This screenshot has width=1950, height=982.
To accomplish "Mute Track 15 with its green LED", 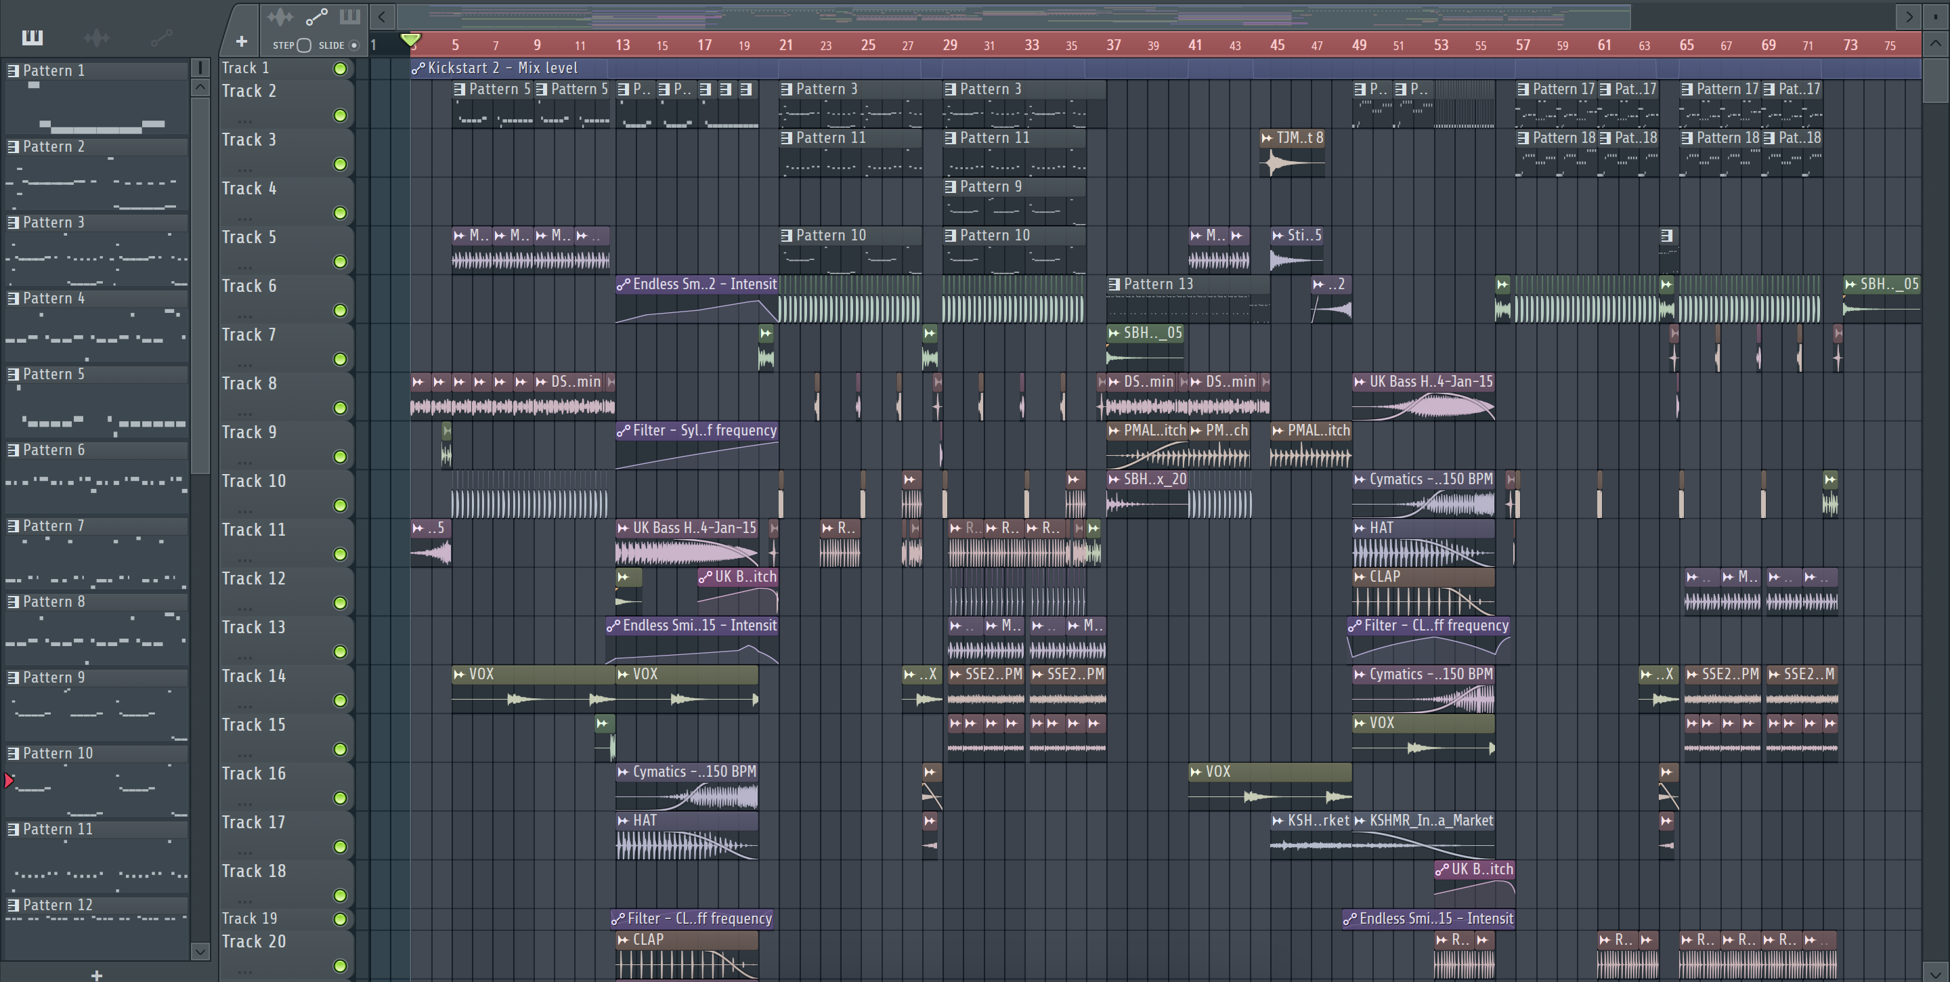I will pos(340,749).
